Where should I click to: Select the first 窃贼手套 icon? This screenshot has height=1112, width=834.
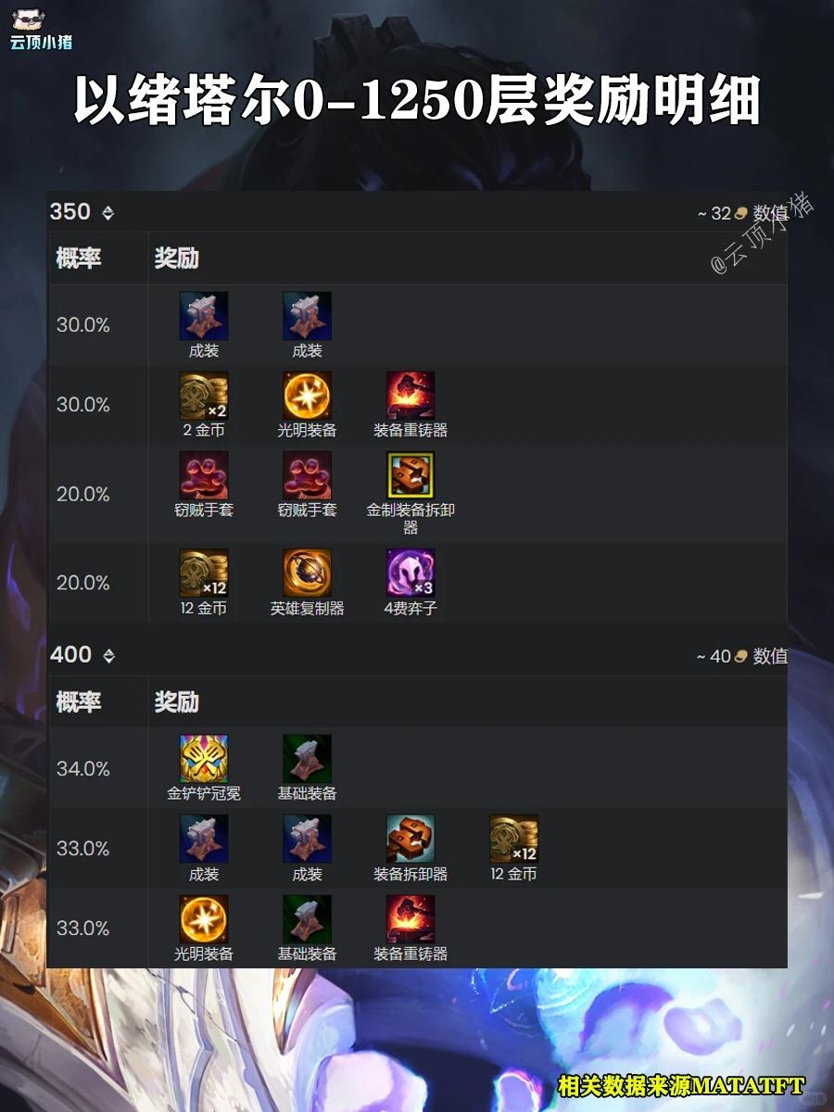[x=204, y=475]
